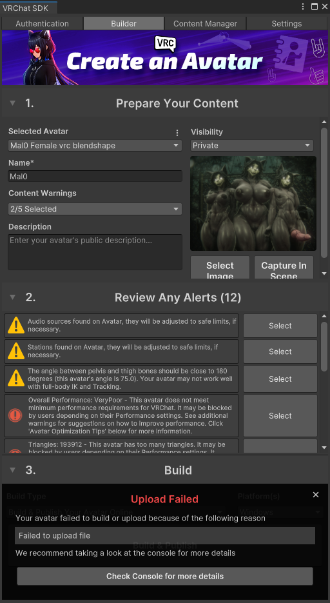Click the avatar Name input field
Image resolution: width=330 pixels, height=603 pixels.
(95, 177)
